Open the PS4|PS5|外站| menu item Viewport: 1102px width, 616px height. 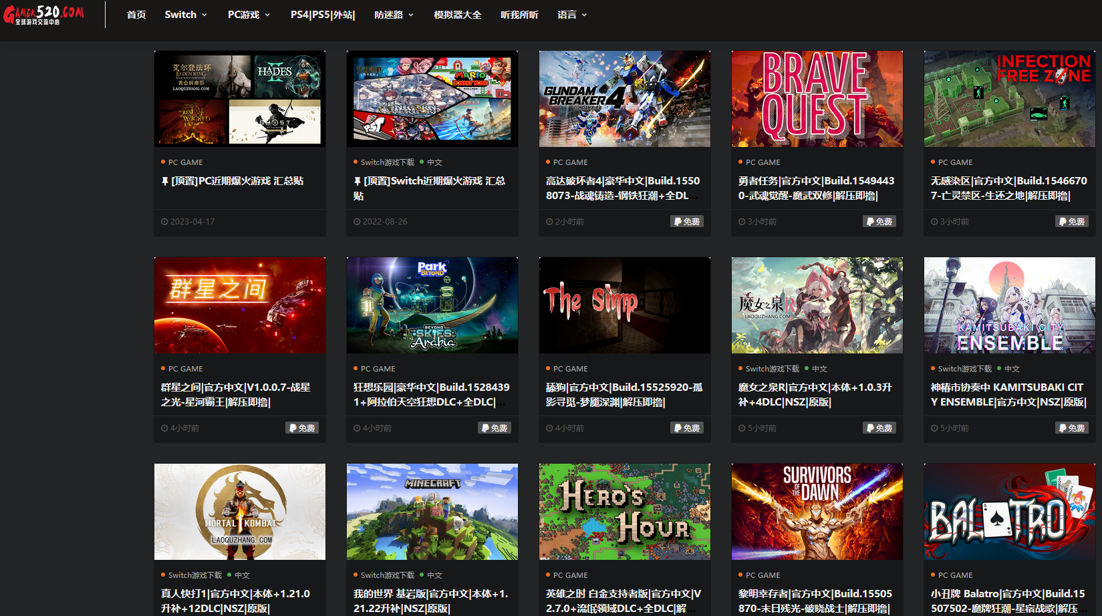[323, 15]
